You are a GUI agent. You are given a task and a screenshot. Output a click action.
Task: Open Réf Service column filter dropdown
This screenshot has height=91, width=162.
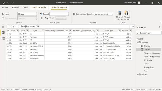tap(17, 31)
